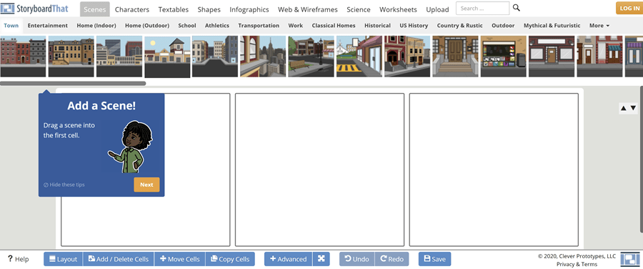The height and width of the screenshot is (269, 643).
Task: Click Next in the Add a Scene tip
Action: coord(146,185)
